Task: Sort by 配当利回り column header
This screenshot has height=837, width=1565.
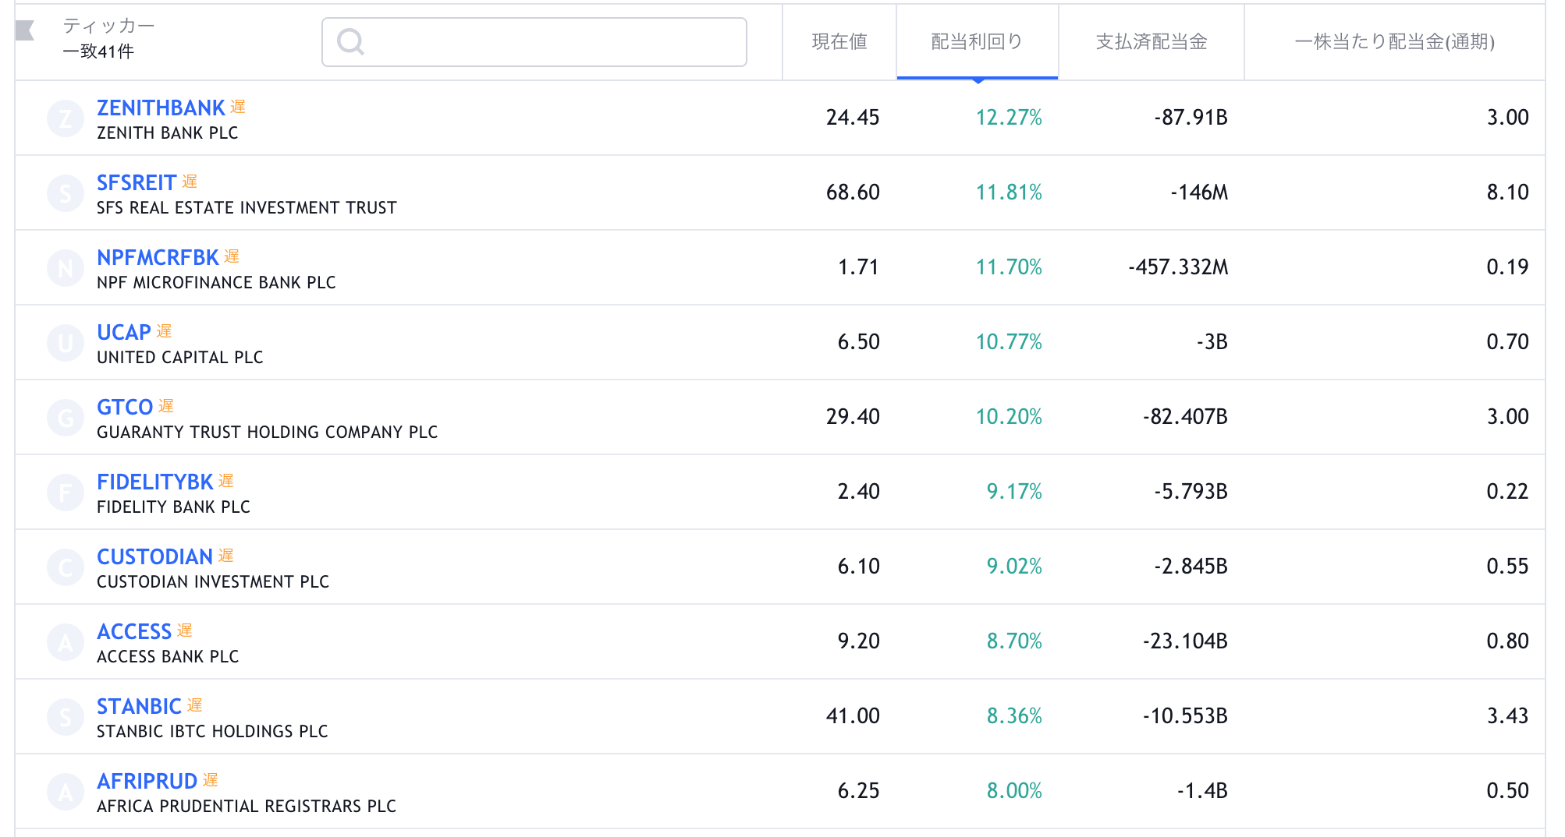Action: pyautogui.click(x=977, y=41)
